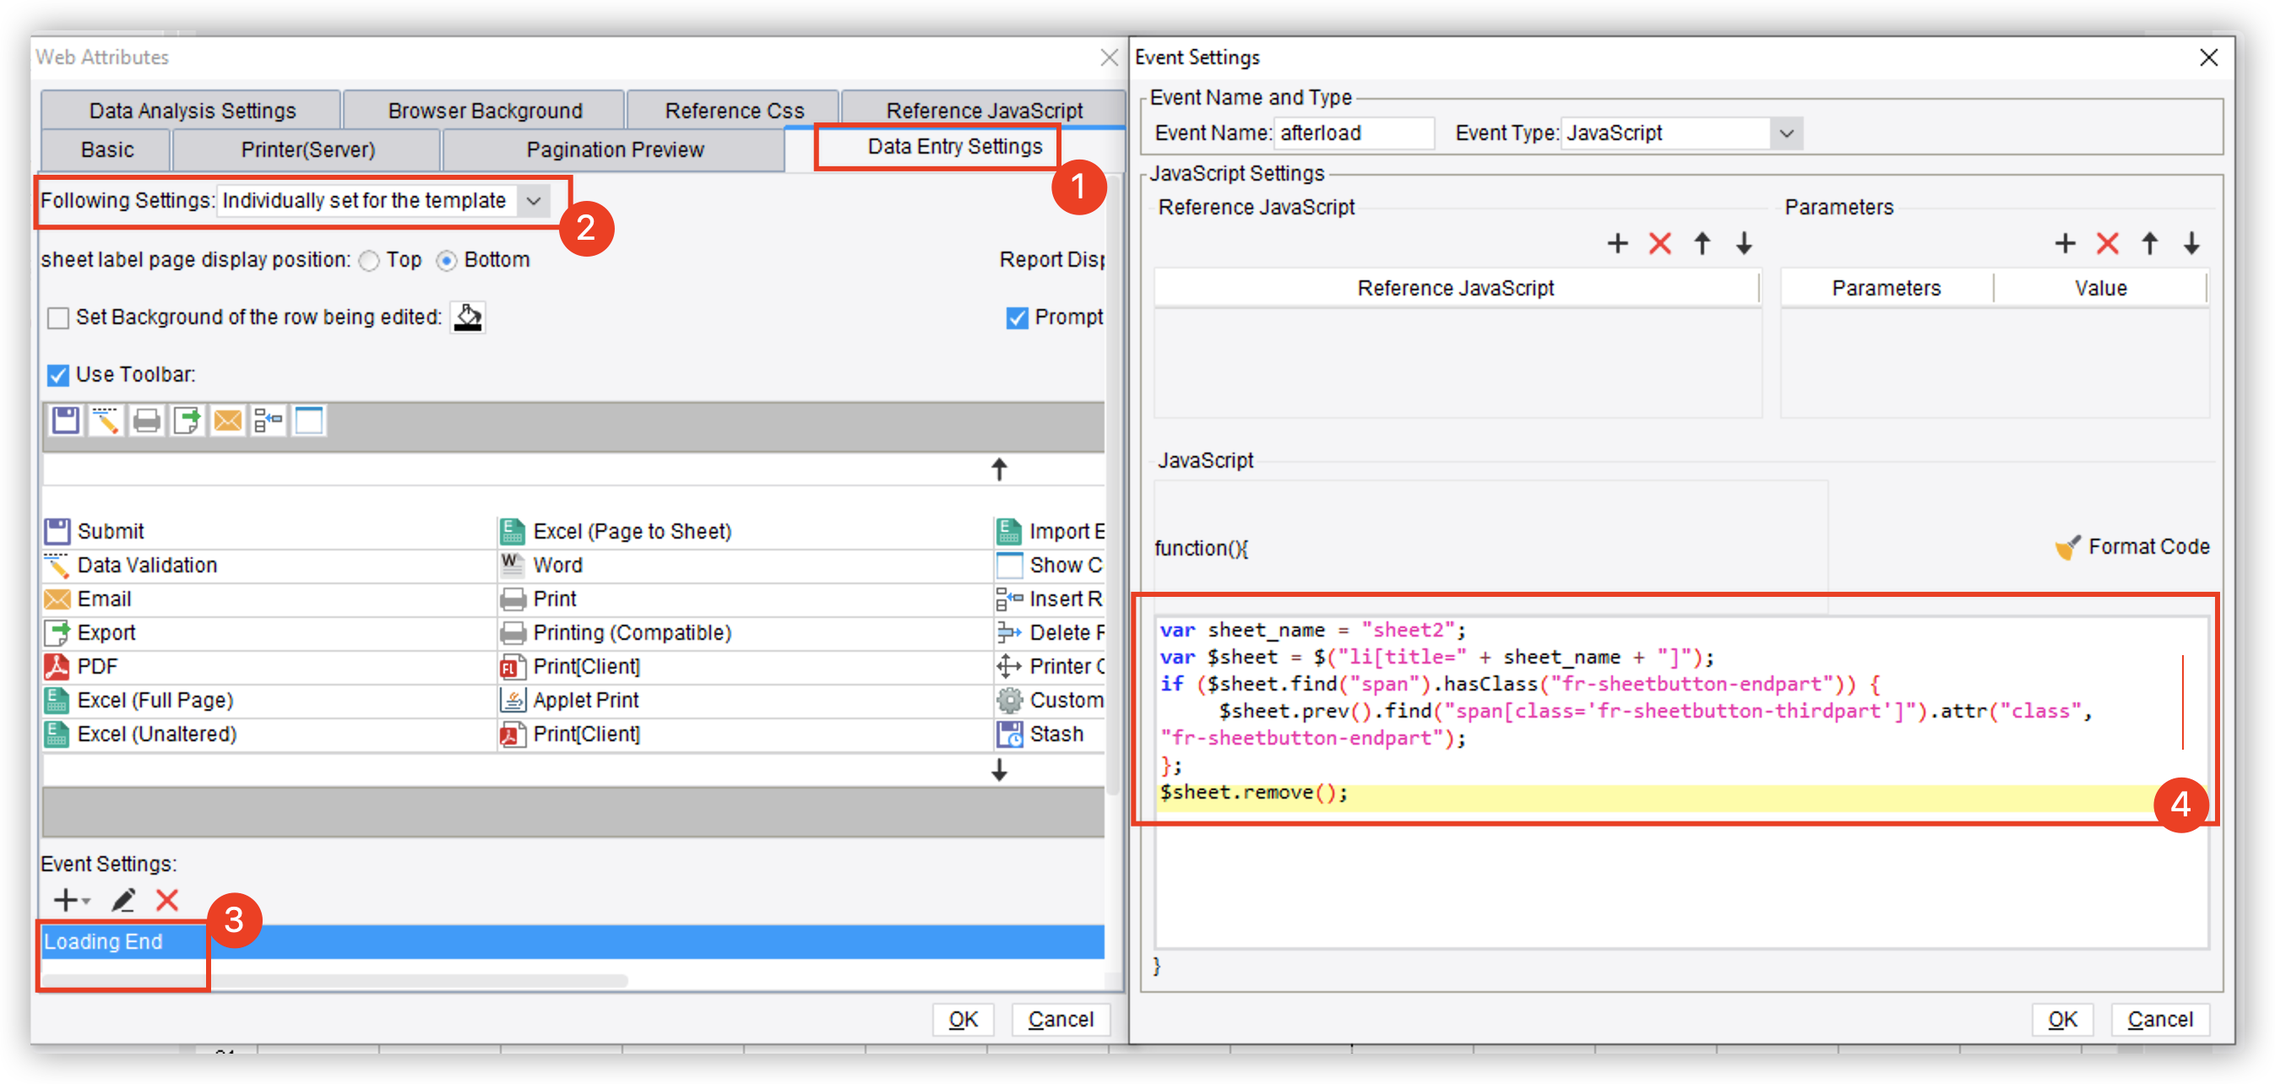This screenshot has height=1084, width=2275.
Task: Click the Event Name input field
Action: (x=1355, y=133)
